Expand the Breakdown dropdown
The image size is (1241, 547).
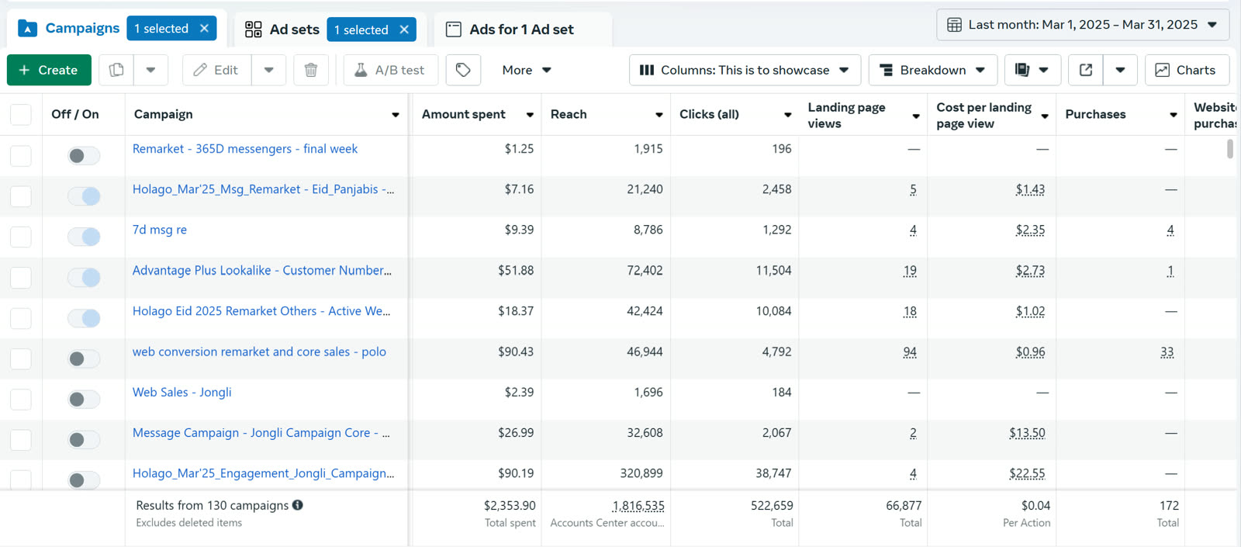tap(932, 70)
